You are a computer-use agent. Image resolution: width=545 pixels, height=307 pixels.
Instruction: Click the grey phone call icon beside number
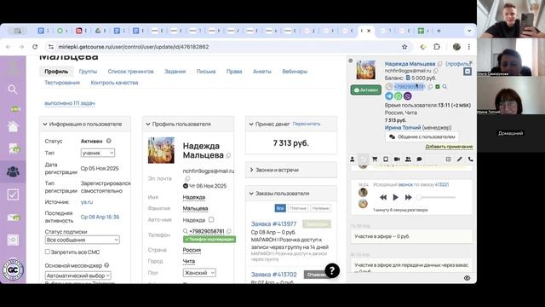(389, 86)
